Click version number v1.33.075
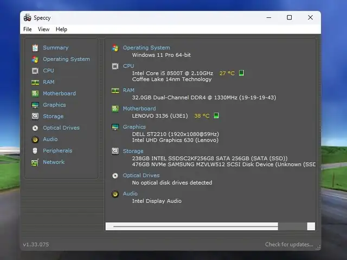This screenshot has height=260, width=347. click(36, 244)
